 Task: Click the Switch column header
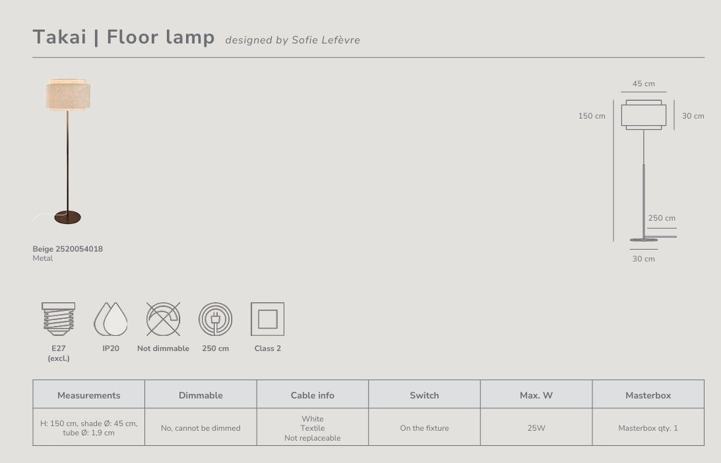tap(424, 395)
